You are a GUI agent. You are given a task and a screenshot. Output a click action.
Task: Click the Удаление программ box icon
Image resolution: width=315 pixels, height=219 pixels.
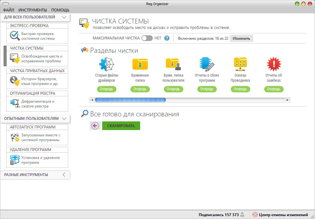coord(15,160)
